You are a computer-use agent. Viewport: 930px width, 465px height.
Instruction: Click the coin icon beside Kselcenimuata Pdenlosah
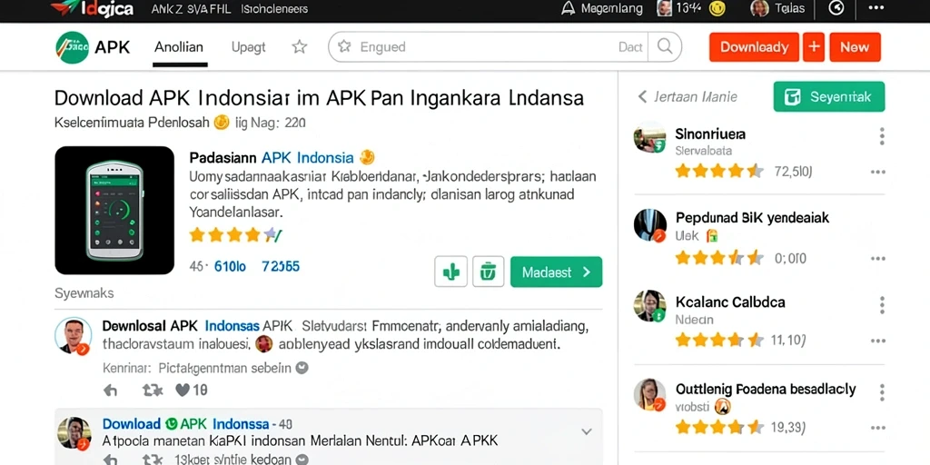222,123
